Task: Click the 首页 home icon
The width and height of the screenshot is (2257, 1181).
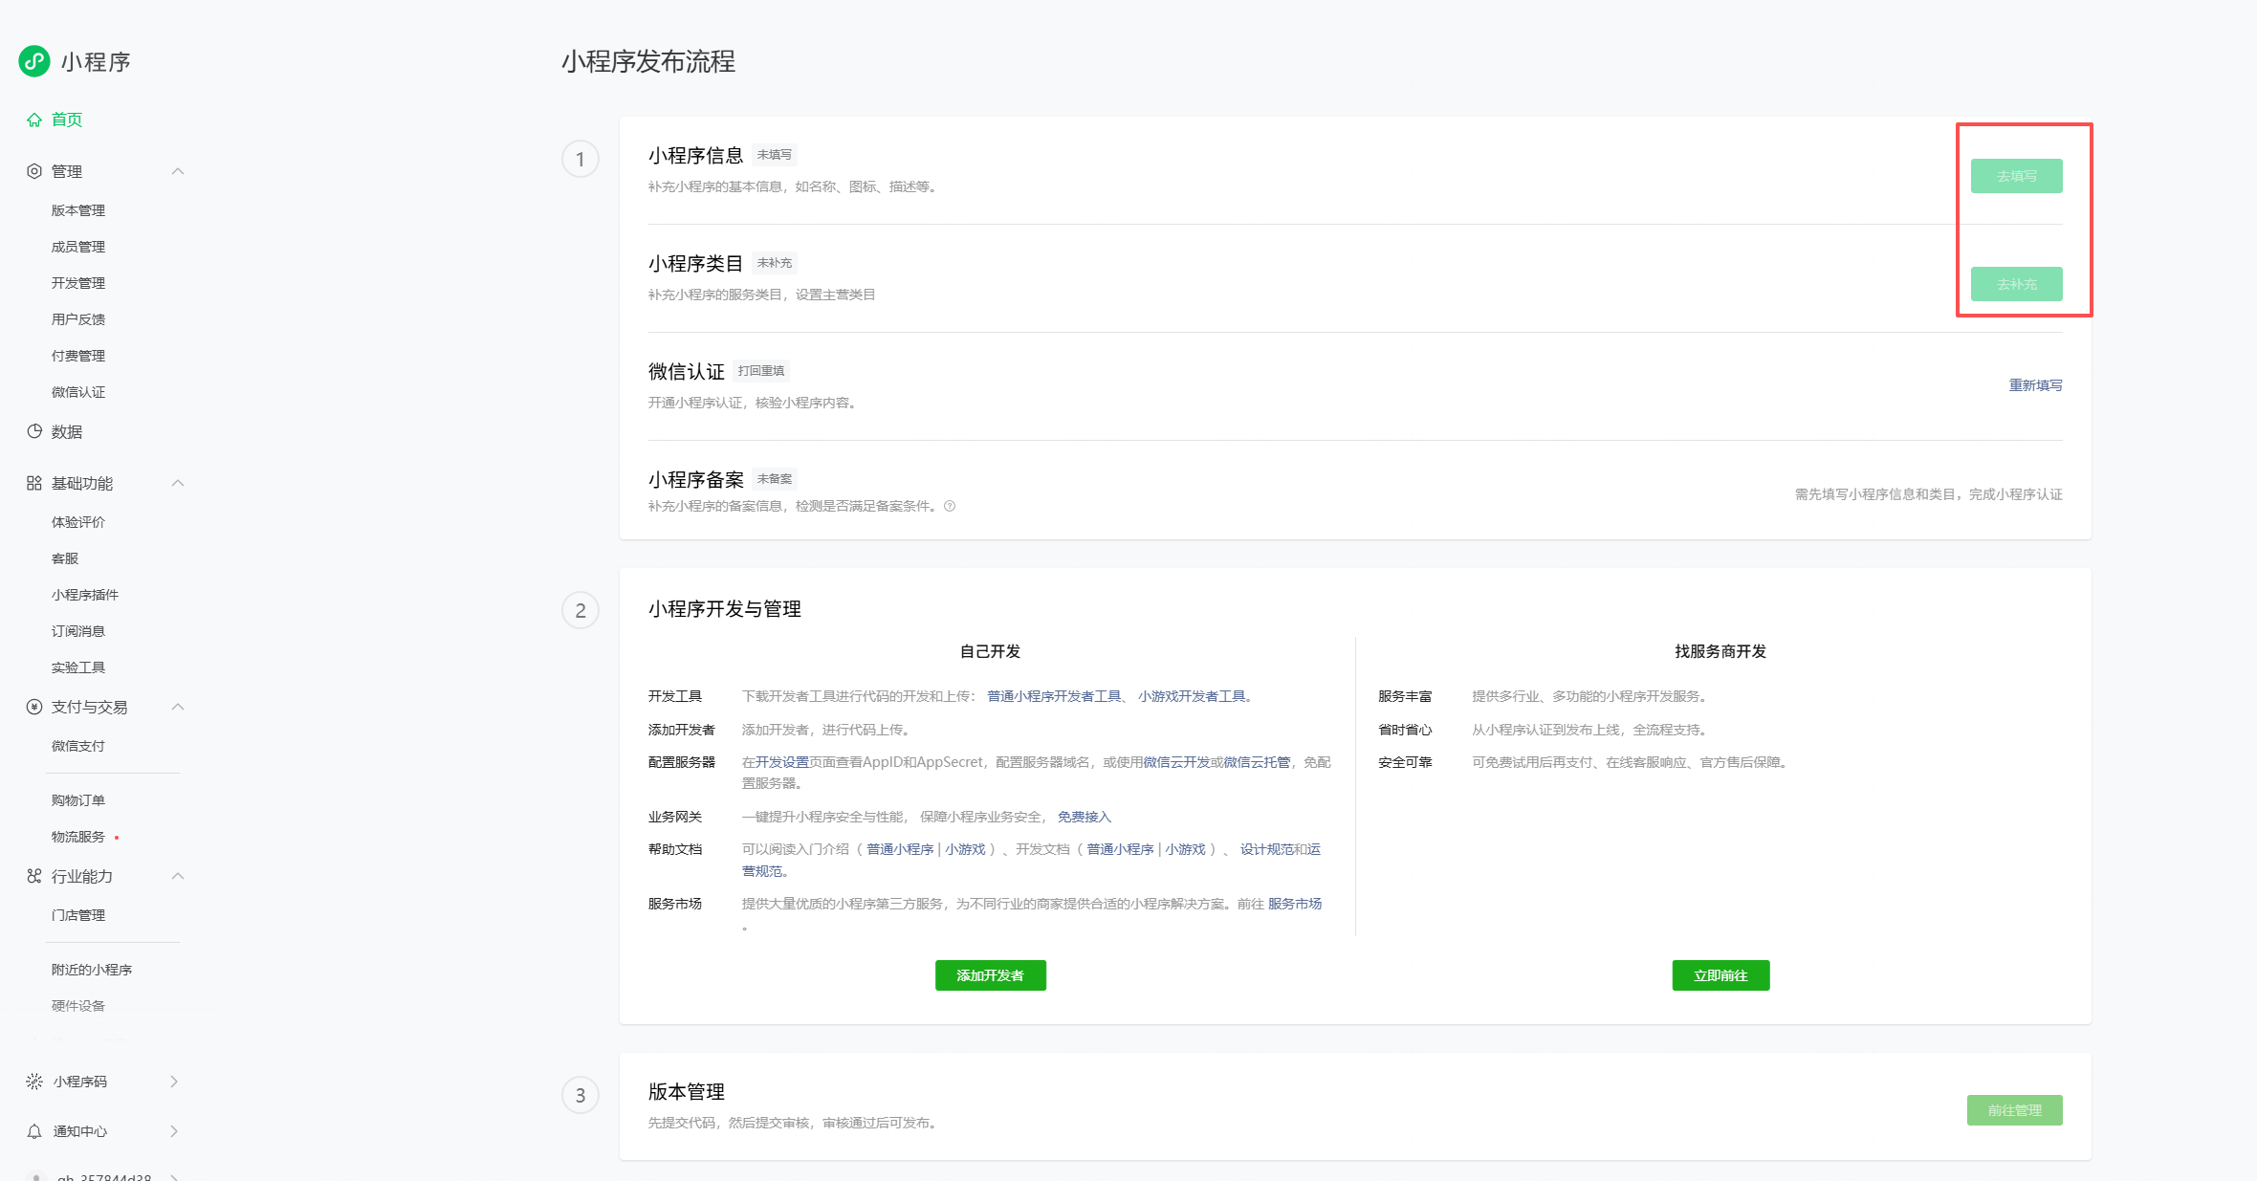Action: coord(34,120)
